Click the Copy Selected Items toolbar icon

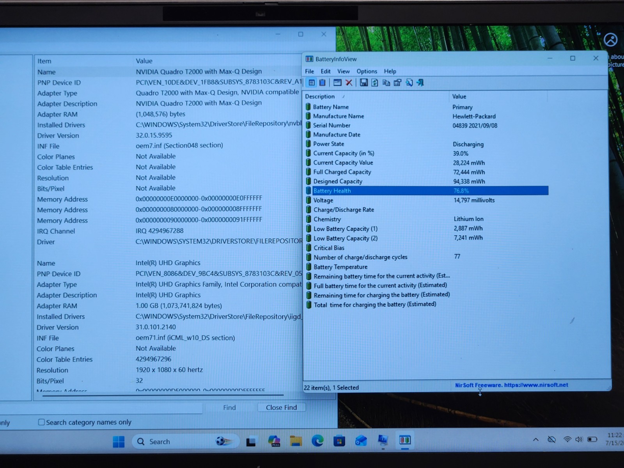coord(386,83)
